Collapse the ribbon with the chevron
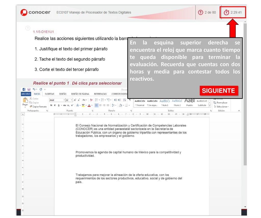Viewport: 261px width, 218px height. click(239, 111)
